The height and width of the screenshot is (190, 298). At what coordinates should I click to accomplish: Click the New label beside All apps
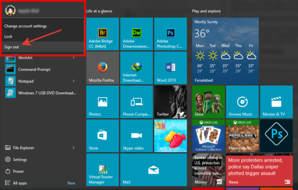tap(71, 183)
